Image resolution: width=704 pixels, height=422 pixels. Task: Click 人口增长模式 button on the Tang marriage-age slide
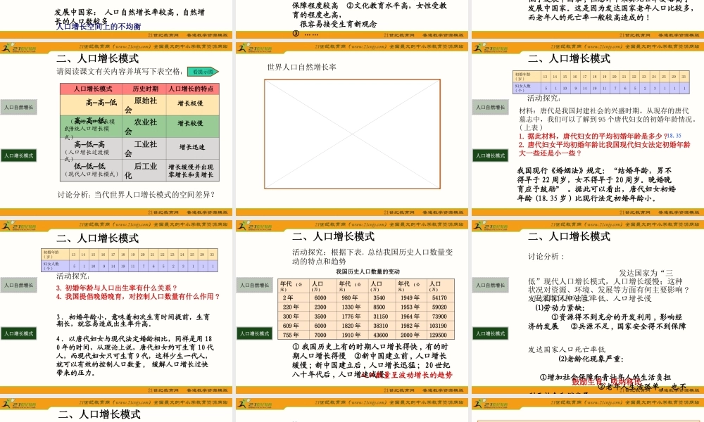pos(490,155)
